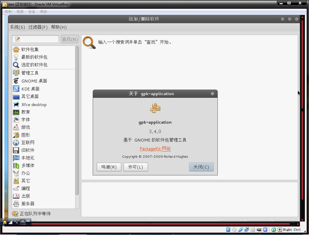Click VirtualBox network status bar icon

pyautogui.click(x=246, y=230)
